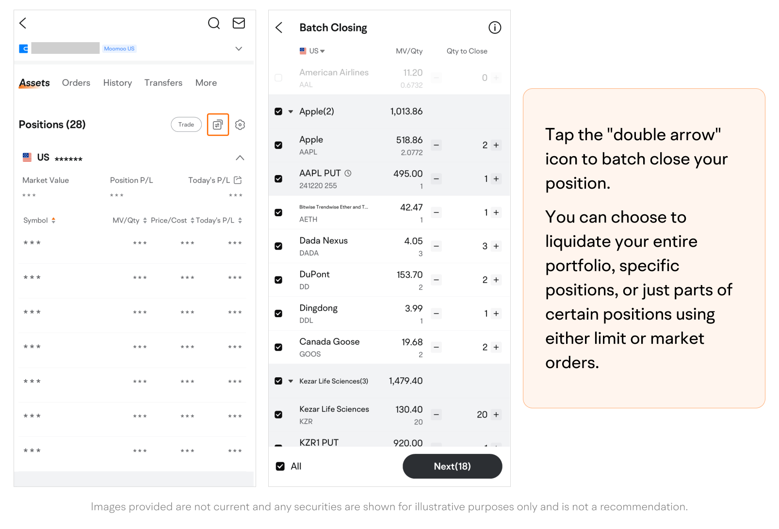Uncheck the AAPL PUT position

point(278,179)
